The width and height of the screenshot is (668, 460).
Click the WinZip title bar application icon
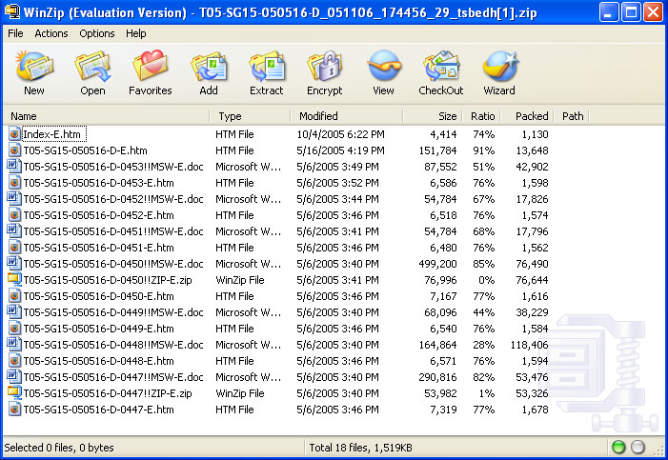tap(11, 11)
